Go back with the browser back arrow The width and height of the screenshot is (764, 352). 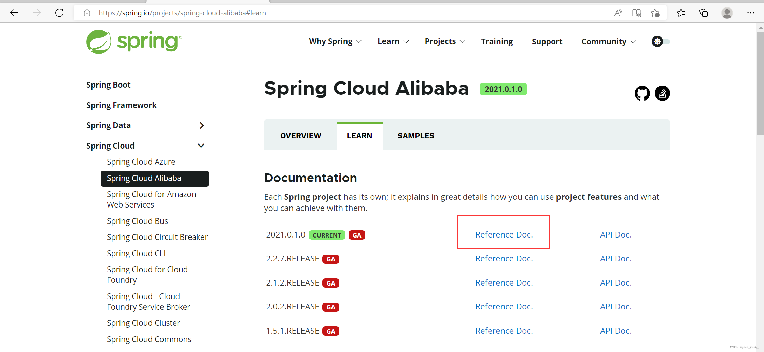[x=14, y=13]
